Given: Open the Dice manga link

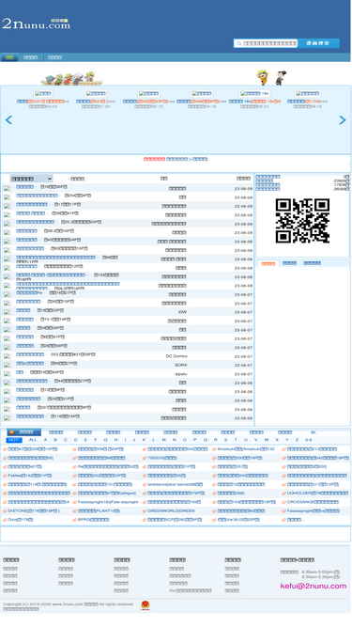Looking at the screenshot, I should [x=21, y=520].
